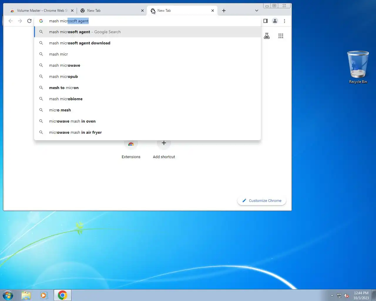376x301 pixels.
Task: Choose suggestion mash microbiome
Action: [147, 99]
